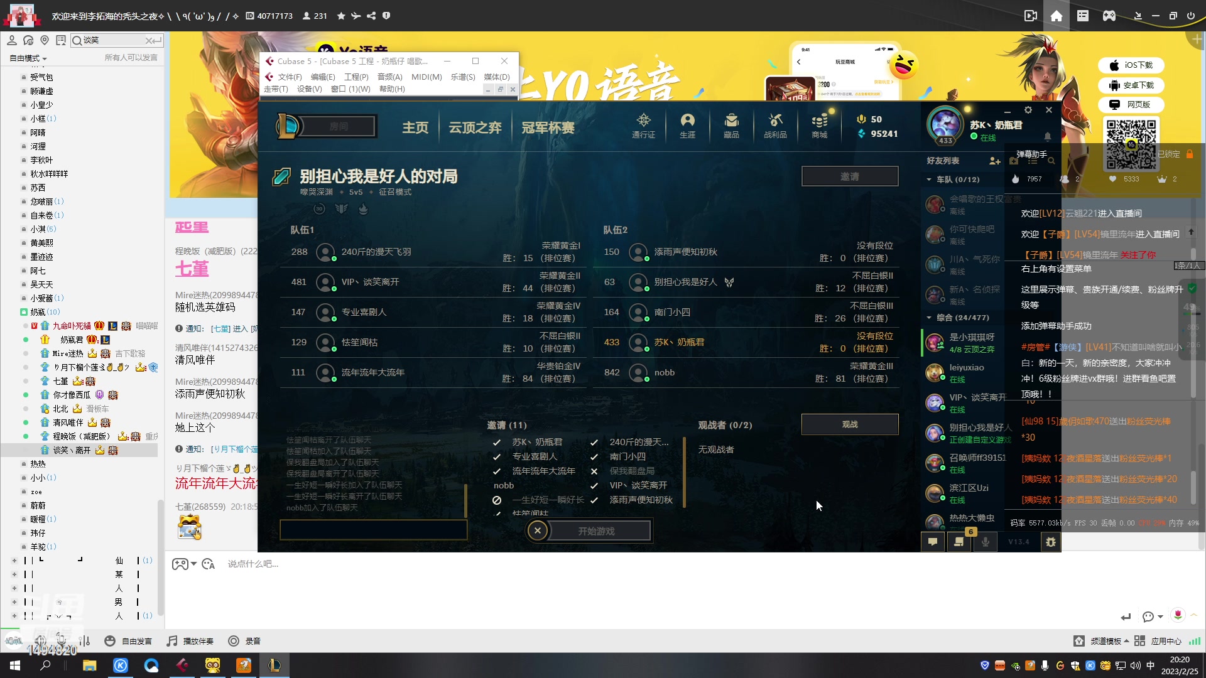Open League of Legends taskbar icon
Image resolution: width=1206 pixels, height=678 pixels.
click(x=274, y=665)
